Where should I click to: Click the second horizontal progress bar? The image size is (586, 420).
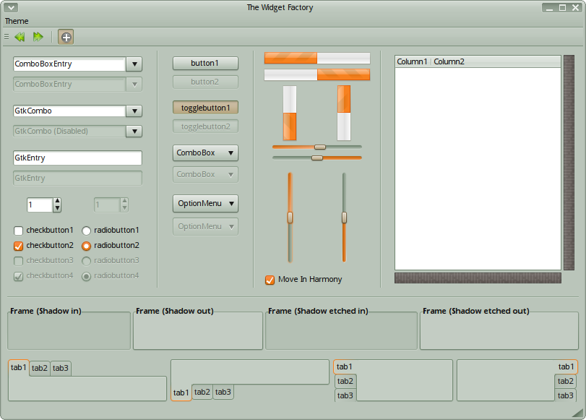click(317, 74)
